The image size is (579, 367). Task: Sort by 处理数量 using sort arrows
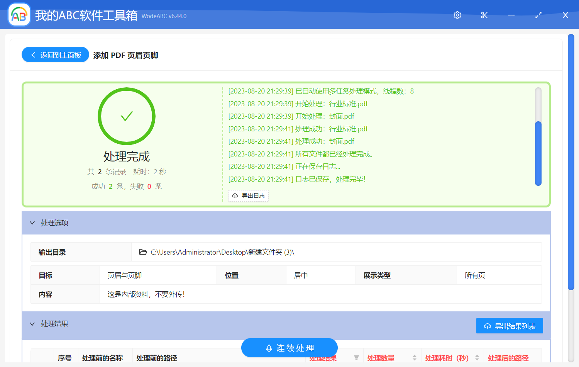tap(415, 358)
